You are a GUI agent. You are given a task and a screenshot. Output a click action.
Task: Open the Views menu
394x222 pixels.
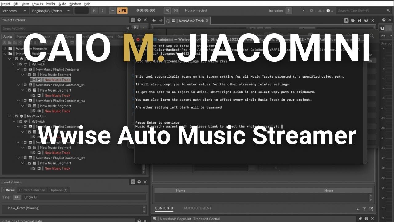coord(26,4)
